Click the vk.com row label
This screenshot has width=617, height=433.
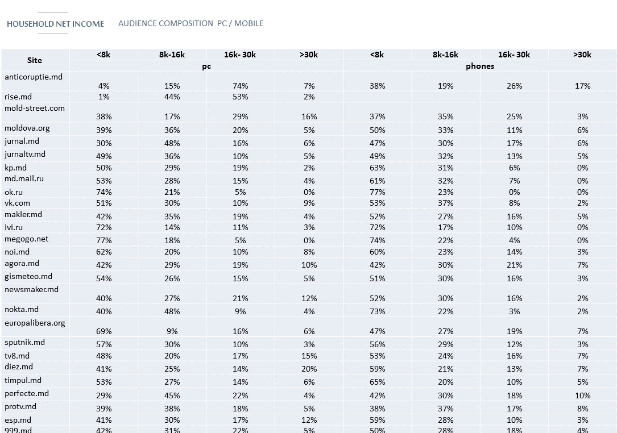point(18,203)
